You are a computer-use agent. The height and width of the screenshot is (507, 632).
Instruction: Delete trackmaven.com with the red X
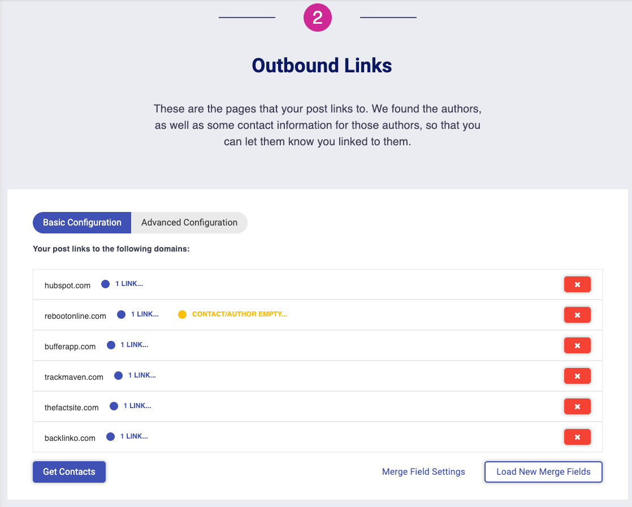click(577, 376)
